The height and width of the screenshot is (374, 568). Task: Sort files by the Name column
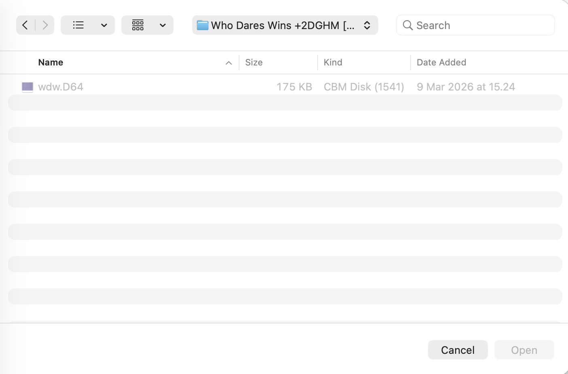pyautogui.click(x=51, y=63)
